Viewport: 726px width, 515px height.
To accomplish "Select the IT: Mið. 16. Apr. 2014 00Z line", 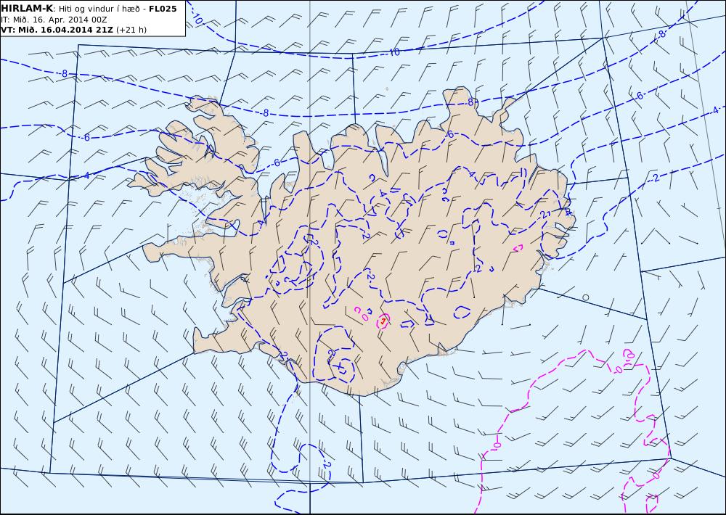I will click(x=54, y=20).
